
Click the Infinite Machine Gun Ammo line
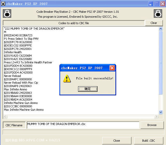pyautogui.click(x=21, y=103)
